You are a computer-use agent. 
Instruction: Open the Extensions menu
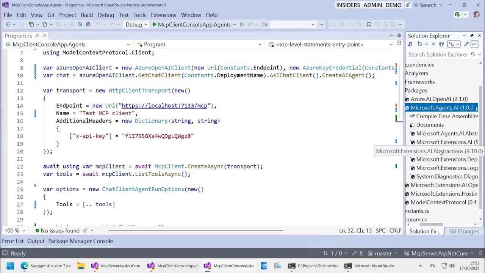(163, 15)
